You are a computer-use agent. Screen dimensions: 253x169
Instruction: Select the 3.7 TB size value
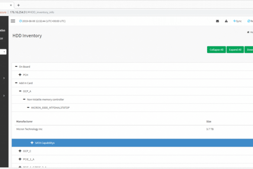210,129
